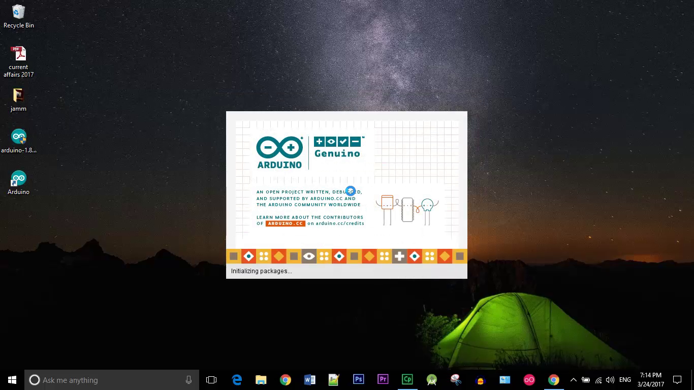Launch Premiere Pro from the taskbar
The height and width of the screenshot is (390, 694).
(383, 380)
